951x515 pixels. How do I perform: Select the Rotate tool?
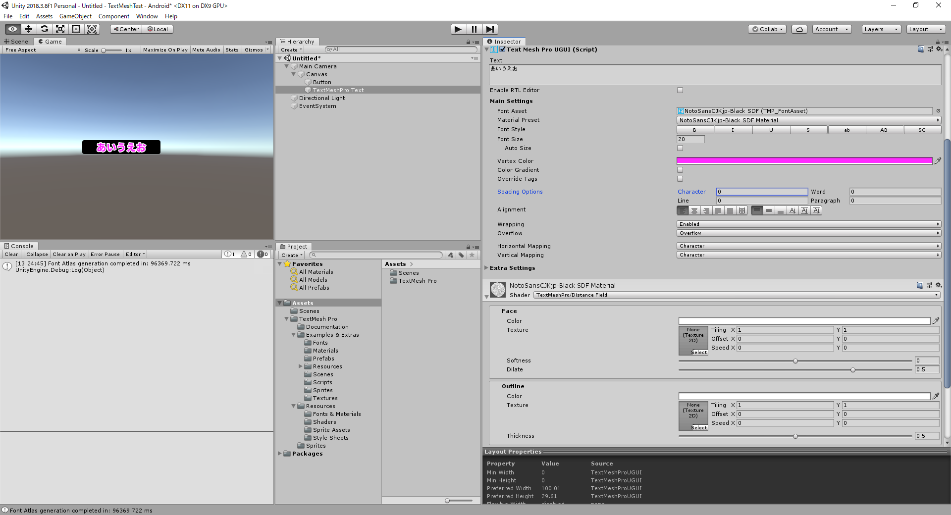45,29
